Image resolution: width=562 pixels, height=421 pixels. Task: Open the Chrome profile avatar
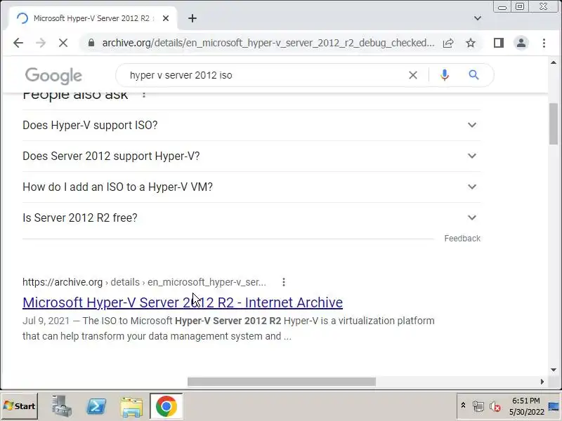click(x=521, y=43)
